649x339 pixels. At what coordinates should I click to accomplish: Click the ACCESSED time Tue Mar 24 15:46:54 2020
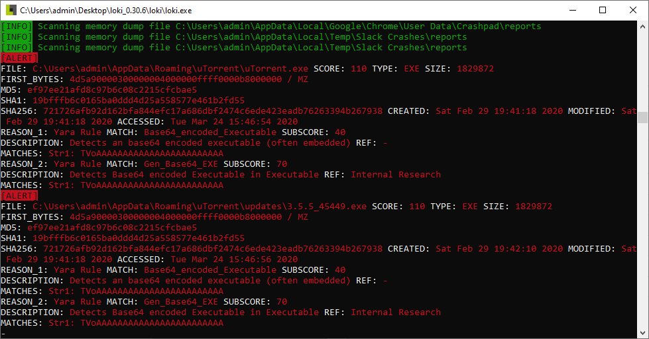tap(234, 122)
